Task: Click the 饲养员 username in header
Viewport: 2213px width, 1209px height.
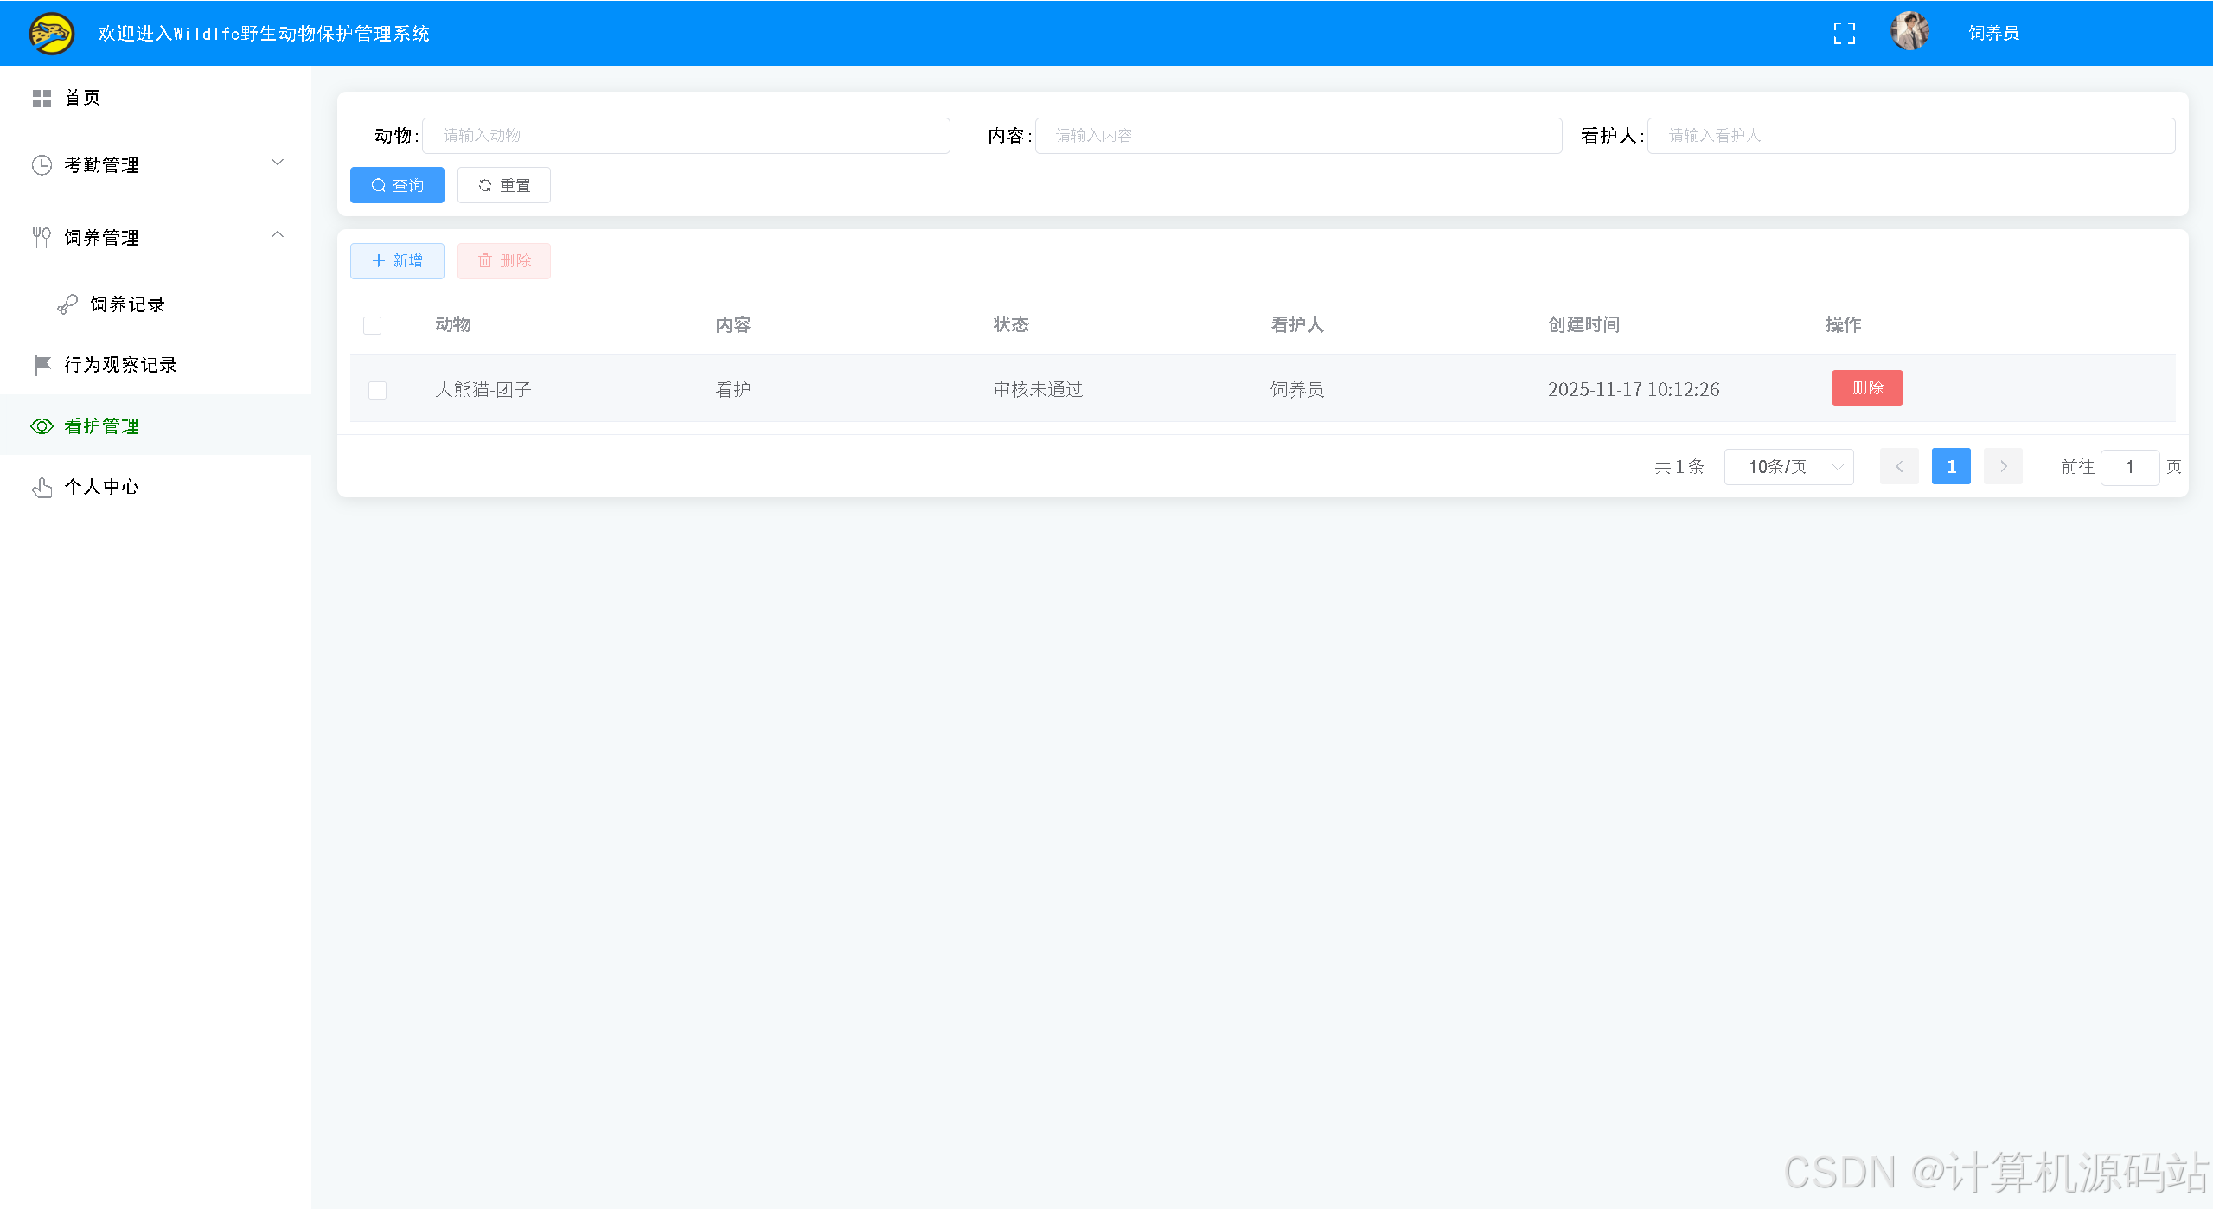Action: click(x=1993, y=34)
